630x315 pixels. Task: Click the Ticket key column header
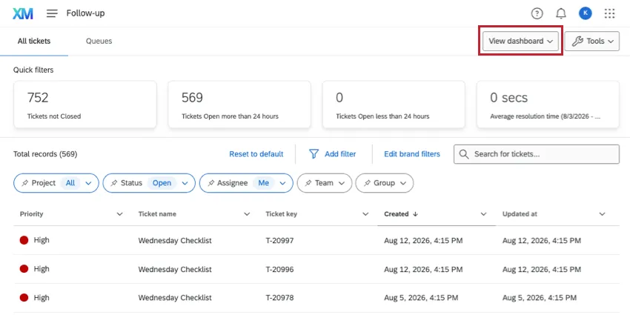coord(281,214)
